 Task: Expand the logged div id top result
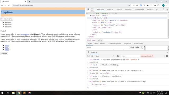(91, 73)
